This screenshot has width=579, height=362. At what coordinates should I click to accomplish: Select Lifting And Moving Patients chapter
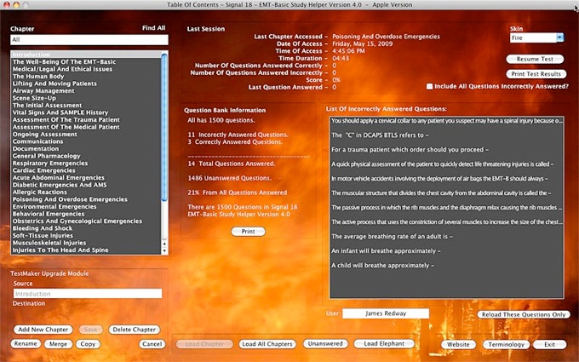click(86, 83)
